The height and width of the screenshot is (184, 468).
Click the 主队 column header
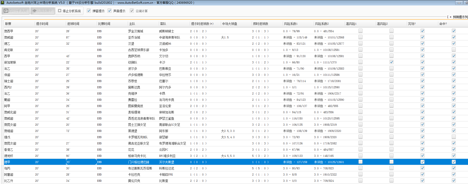click(132, 24)
